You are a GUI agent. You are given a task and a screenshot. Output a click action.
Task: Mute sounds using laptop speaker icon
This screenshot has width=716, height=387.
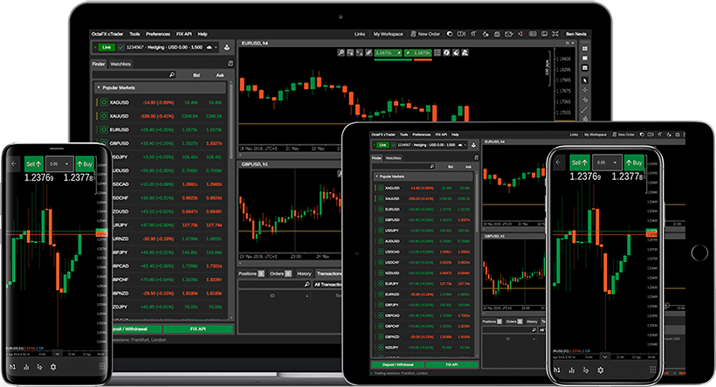pyautogui.click(x=521, y=34)
